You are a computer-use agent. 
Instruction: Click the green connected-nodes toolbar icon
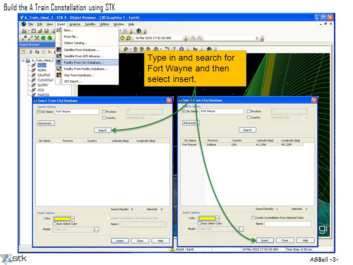tap(24, 38)
